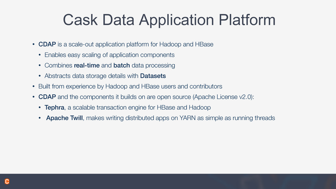
Task: Click 'makes writing distributed apps on YARN'
Action: coord(141,118)
